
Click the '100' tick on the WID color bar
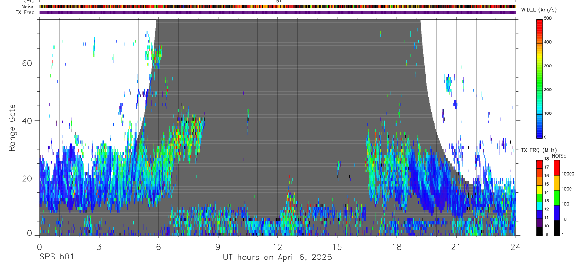tap(548, 113)
